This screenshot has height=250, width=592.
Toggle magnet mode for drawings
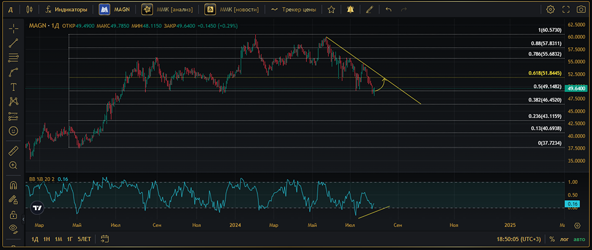(x=14, y=185)
